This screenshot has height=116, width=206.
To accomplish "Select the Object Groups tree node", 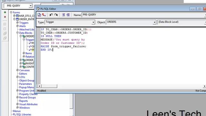I will pyautogui.click(x=27, y=81).
